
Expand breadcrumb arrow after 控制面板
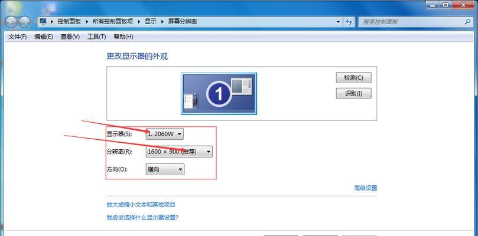click(x=87, y=22)
